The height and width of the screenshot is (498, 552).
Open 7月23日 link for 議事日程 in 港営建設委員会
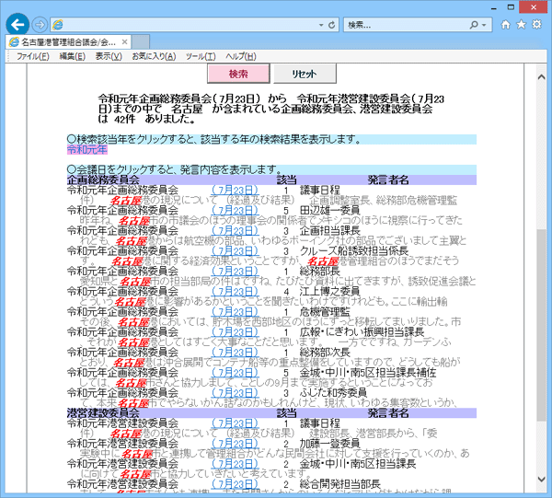(236, 423)
